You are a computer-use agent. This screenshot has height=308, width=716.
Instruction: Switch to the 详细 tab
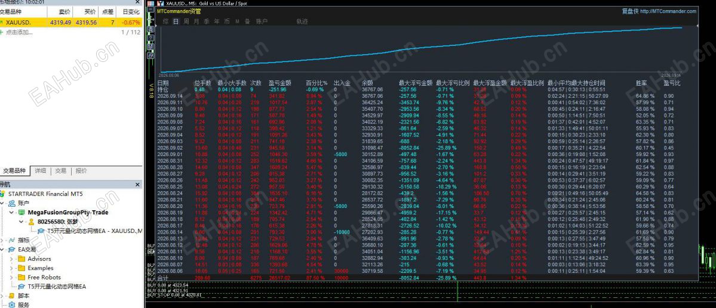pos(40,171)
